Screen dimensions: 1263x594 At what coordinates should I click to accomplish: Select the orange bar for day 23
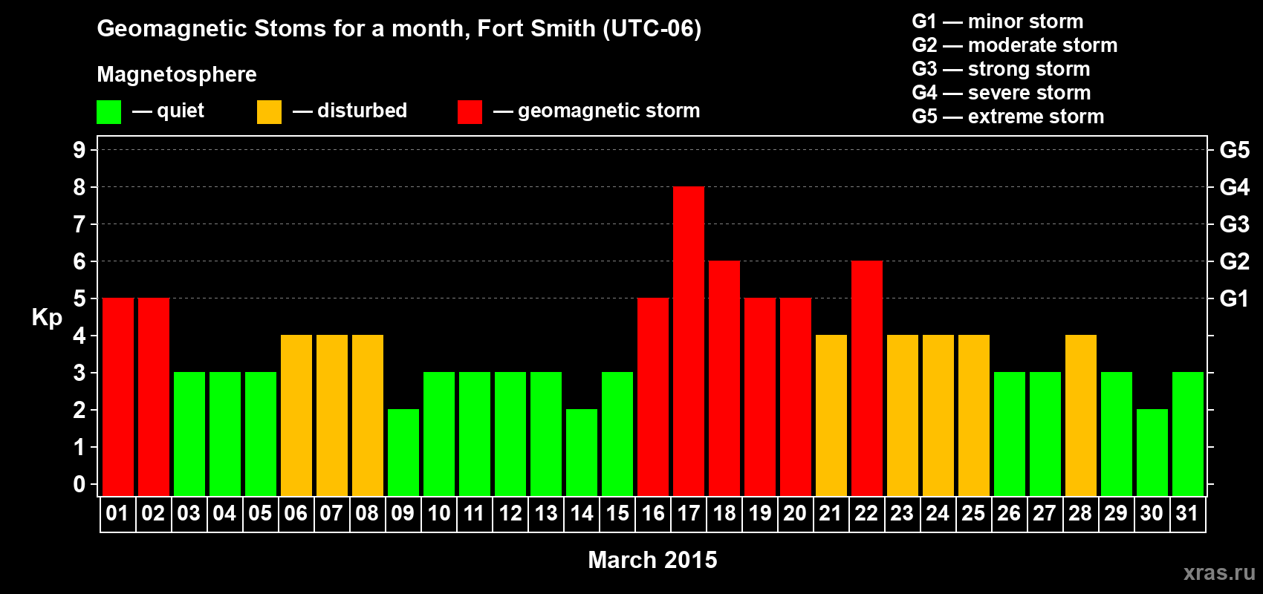click(x=903, y=415)
